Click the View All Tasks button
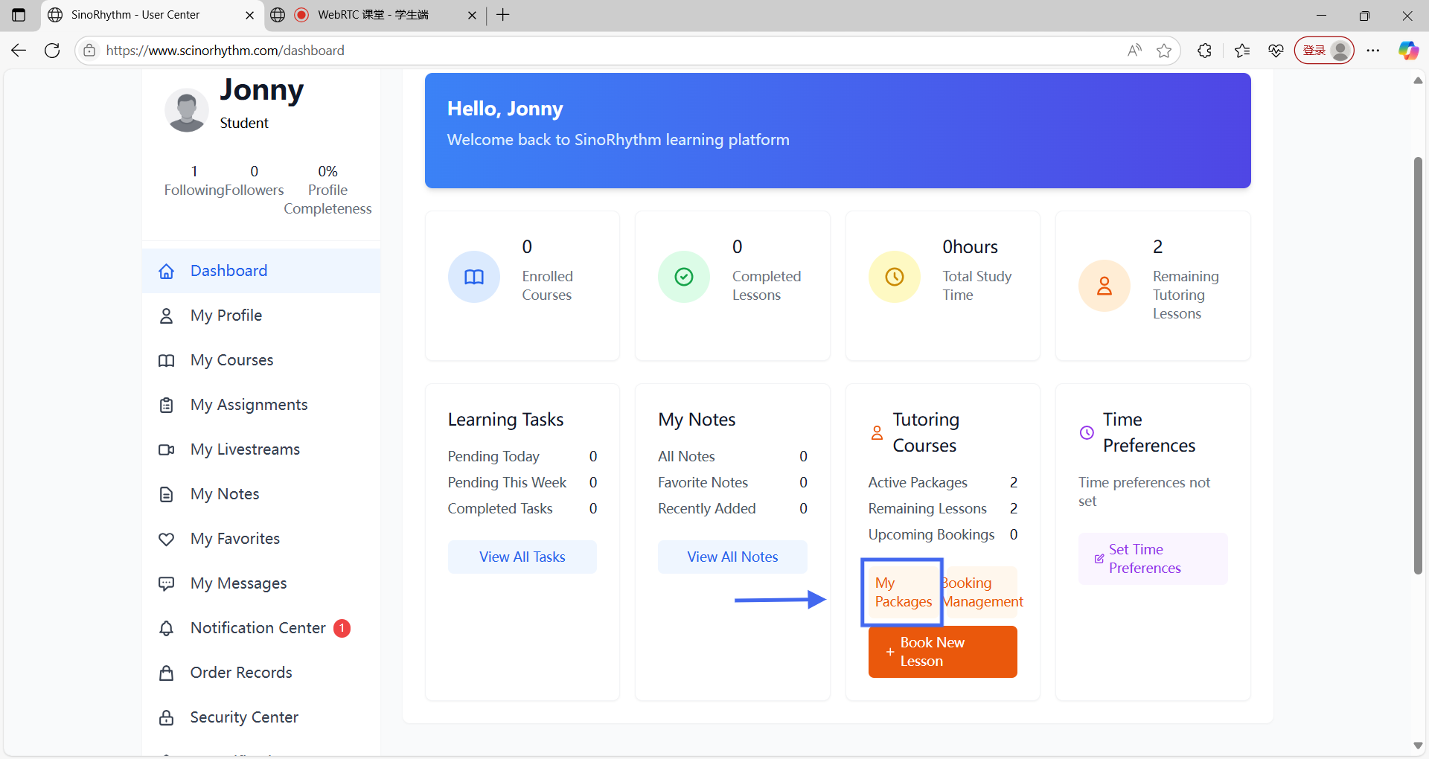The width and height of the screenshot is (1429, 759). [522, 557]
